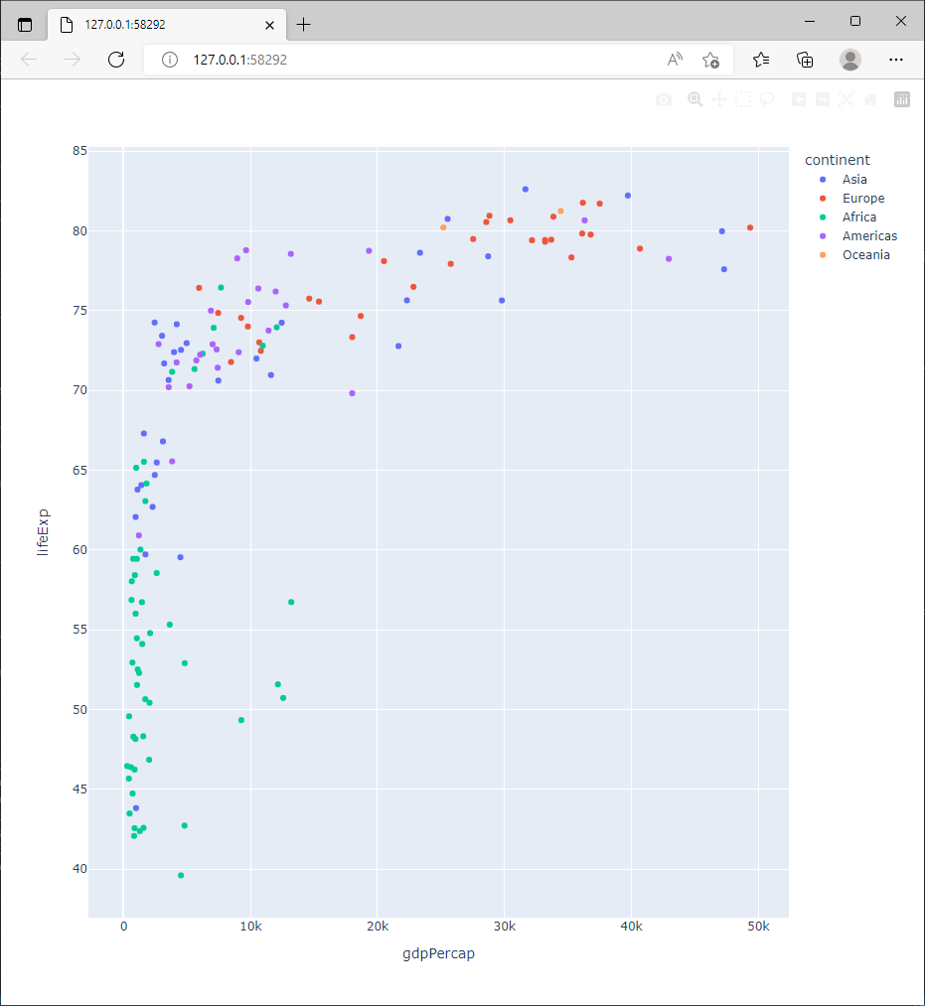
Task: Reload the current page
Action: tap(115, 60)
